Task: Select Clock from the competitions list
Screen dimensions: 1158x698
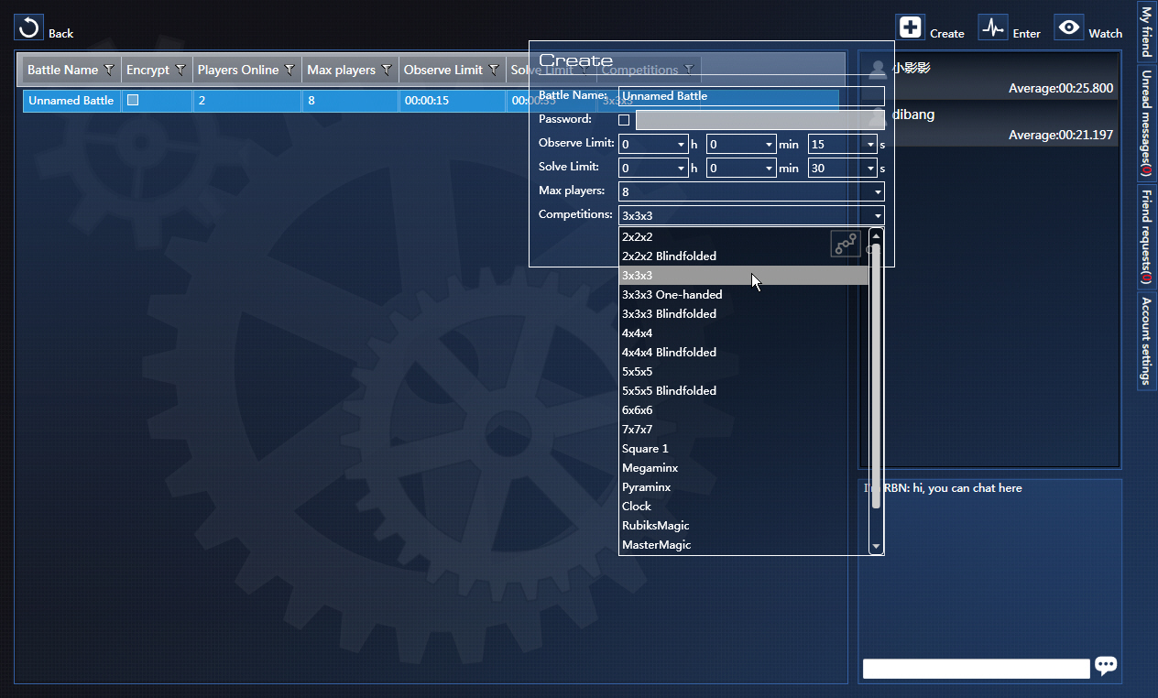Action: (x=744, y=507)
